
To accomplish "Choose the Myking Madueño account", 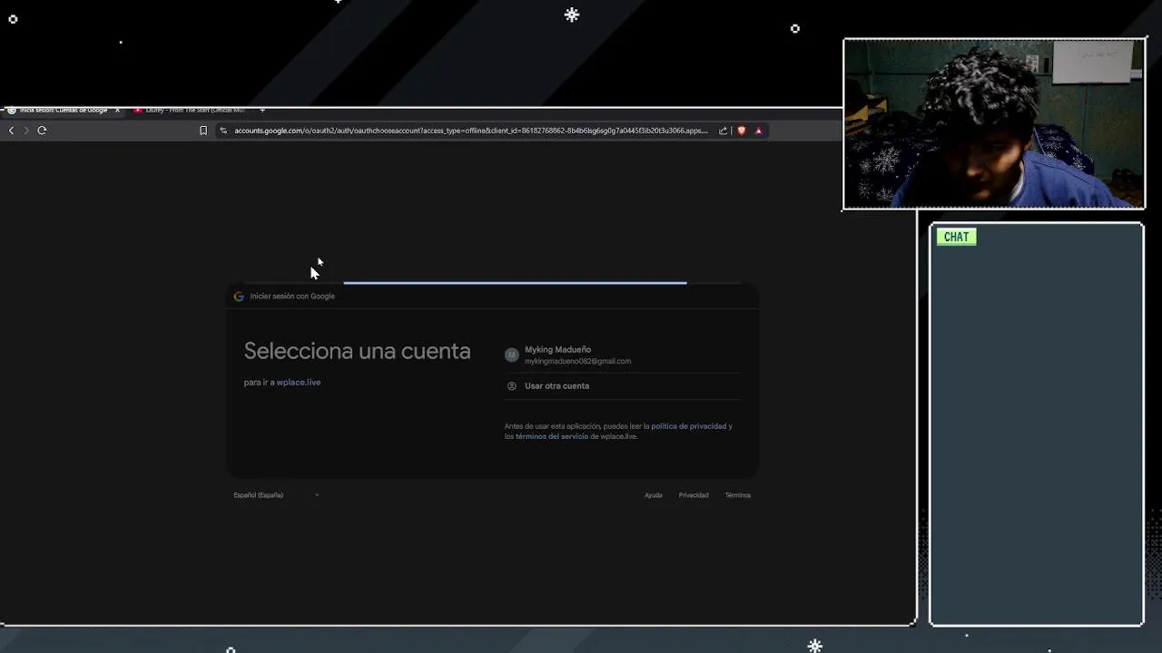I will pos(623,355).
